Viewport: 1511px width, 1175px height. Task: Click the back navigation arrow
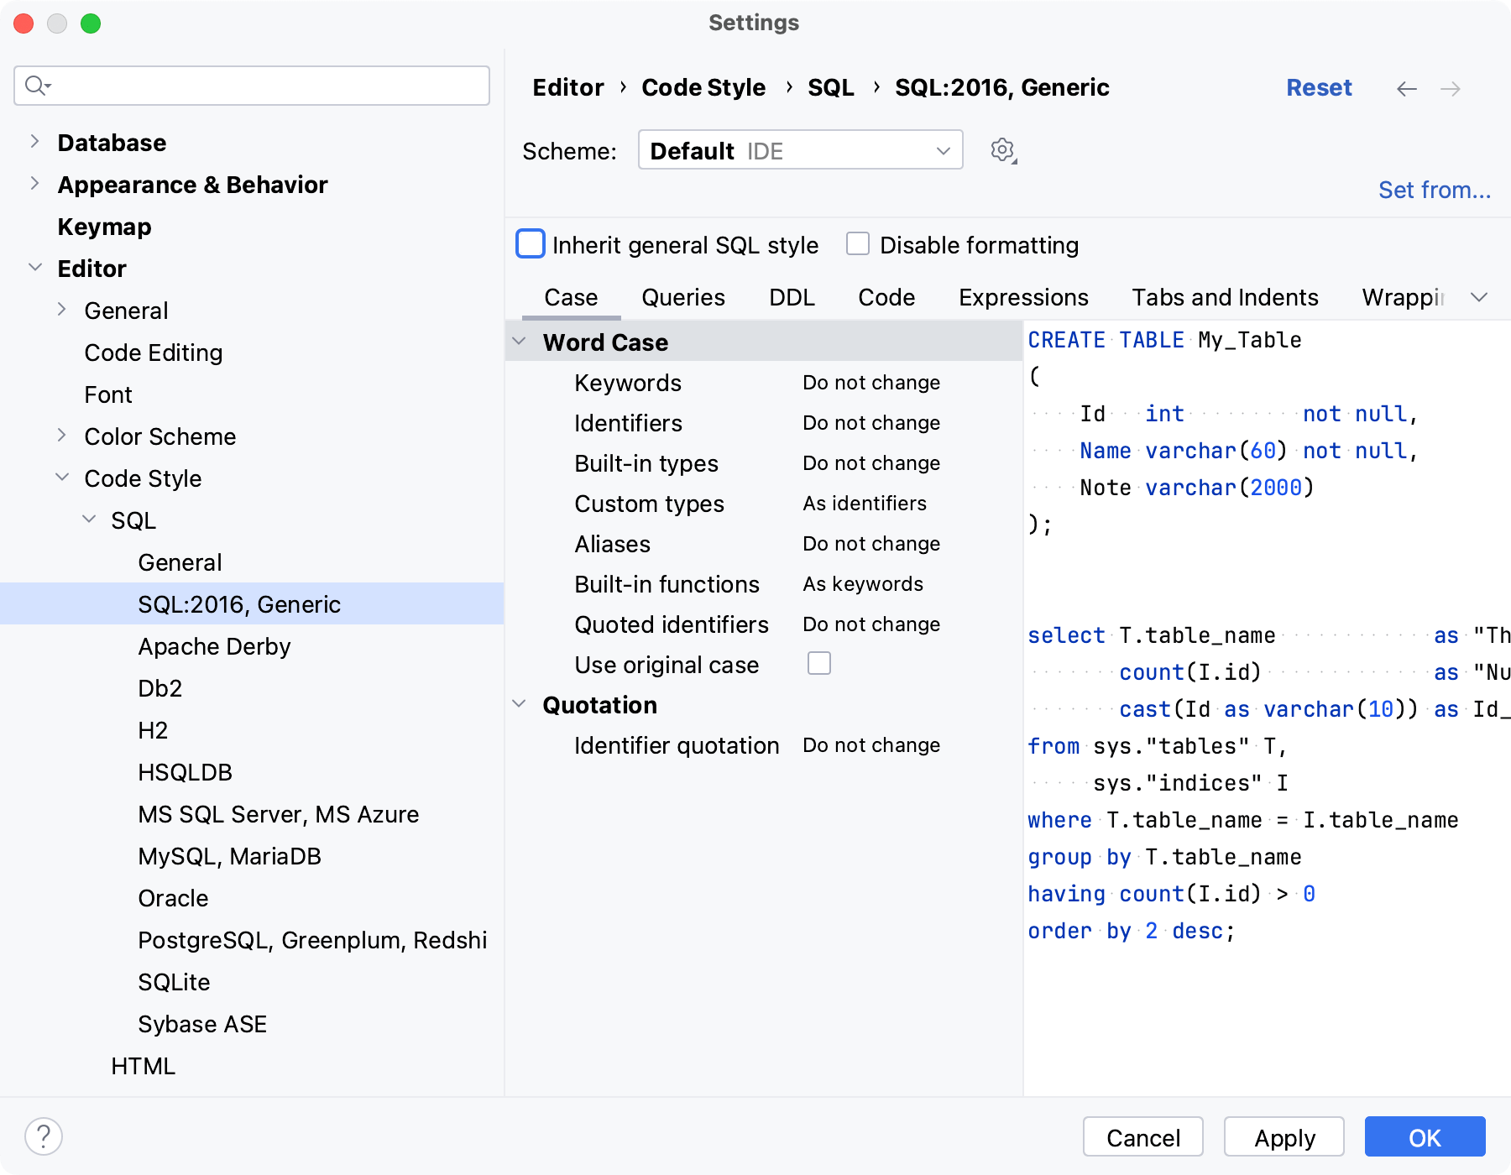tap(1407, 89)
